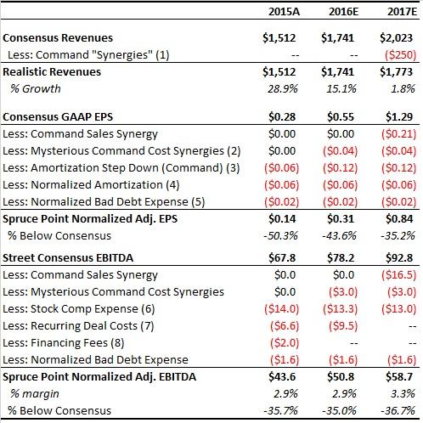Click the Spruce Point Normalized Adj. EPS label
423x423 pixels.
[90, 218]
